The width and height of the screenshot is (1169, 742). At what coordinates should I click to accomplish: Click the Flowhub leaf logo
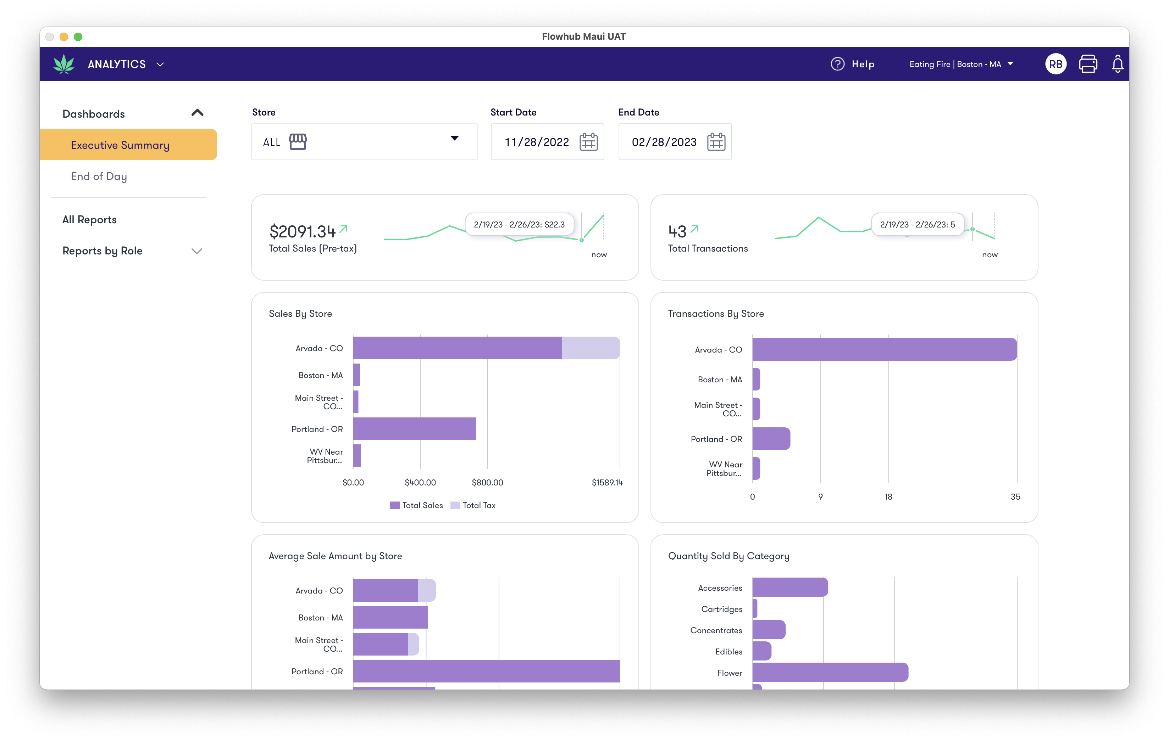[x=63, y=64]
